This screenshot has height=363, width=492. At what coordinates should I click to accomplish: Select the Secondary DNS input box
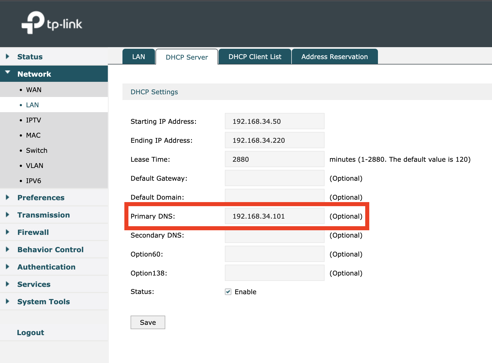click(x=275, y=235)
